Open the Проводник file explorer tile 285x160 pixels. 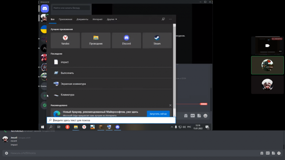coord(96,40)
